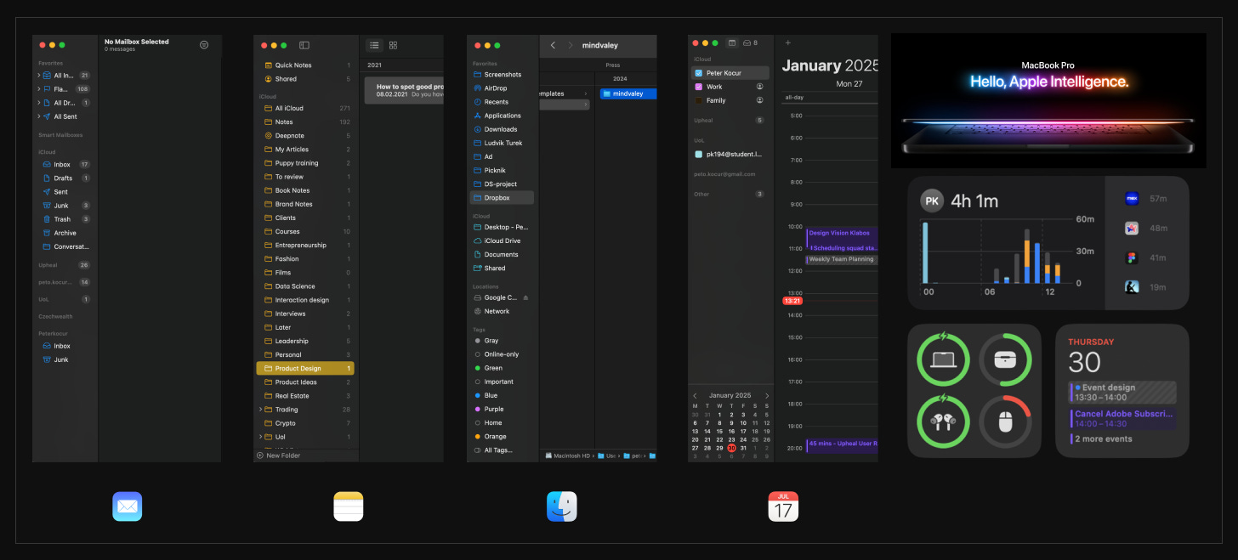Viewport: 1238px width, 560px height.
Task: Open the emplates folder row chevron in Finder
Action: coord(585,93)
